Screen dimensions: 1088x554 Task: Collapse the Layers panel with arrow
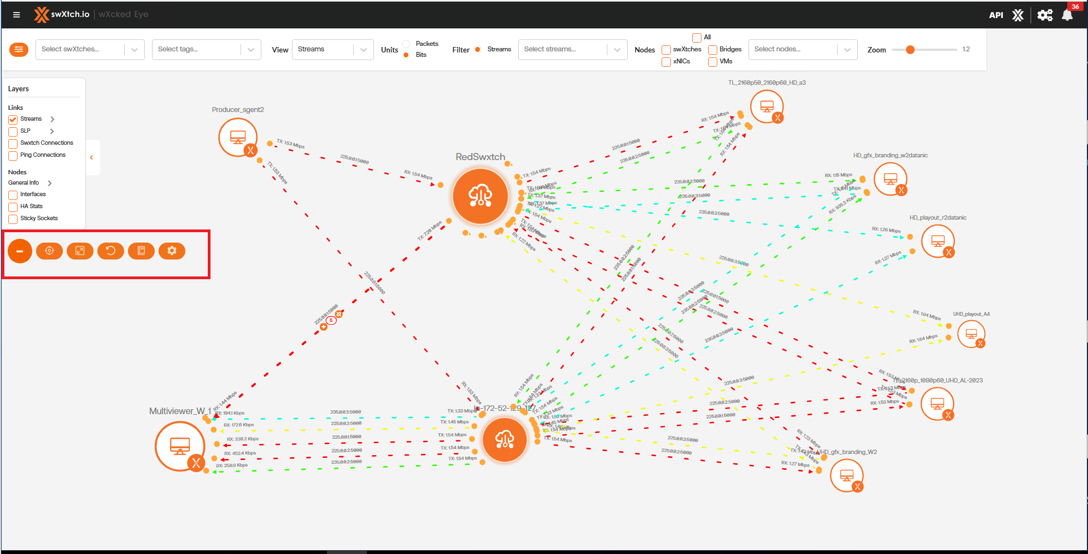[91, 157]
